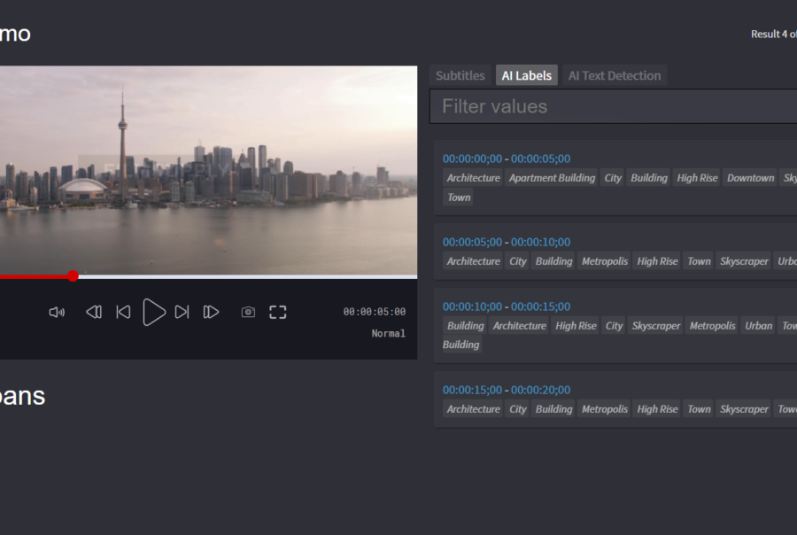Rewind the video playback

click(93, 312)
